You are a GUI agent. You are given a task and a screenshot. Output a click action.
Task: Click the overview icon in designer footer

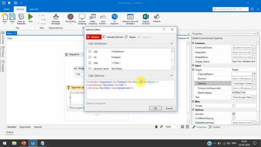point(188,127)
